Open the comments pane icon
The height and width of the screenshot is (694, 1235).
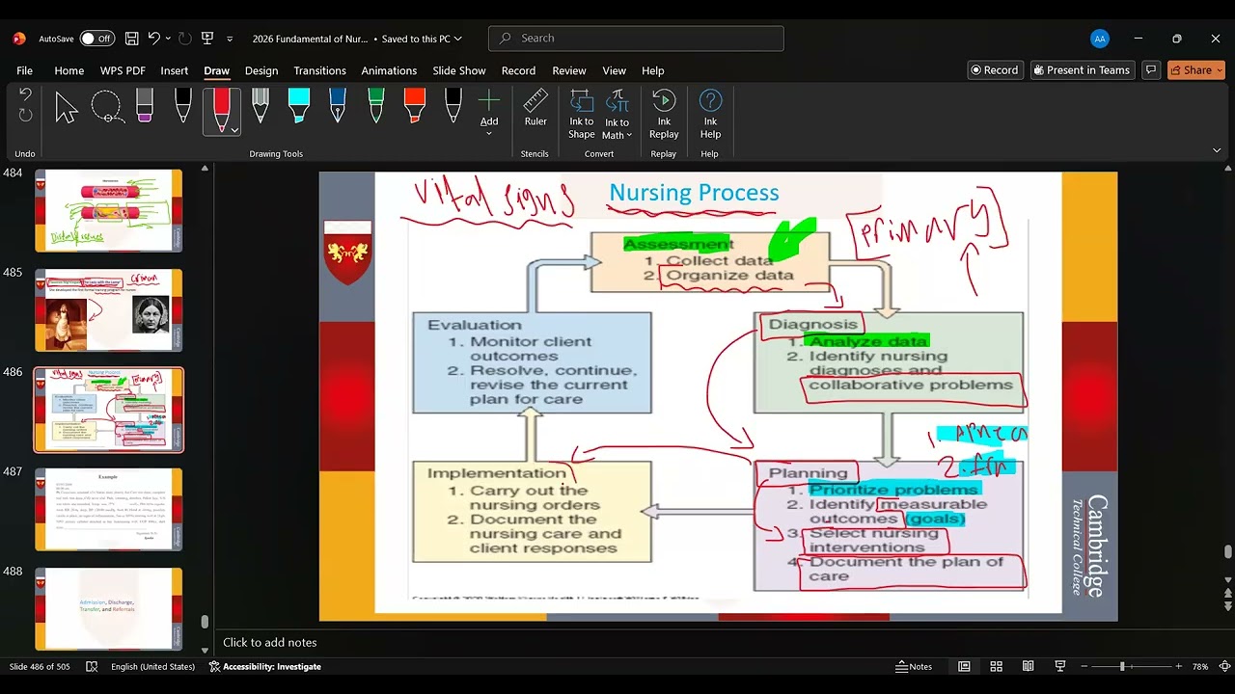pyautogui.click(x=1150, y=70)
